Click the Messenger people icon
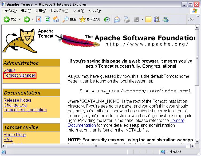The image size is (201, 156). 165,19
